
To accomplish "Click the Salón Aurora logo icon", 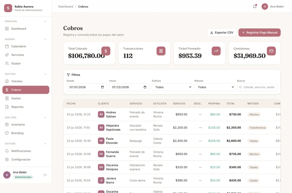I will pyautogui.click(x=8, y=8).
